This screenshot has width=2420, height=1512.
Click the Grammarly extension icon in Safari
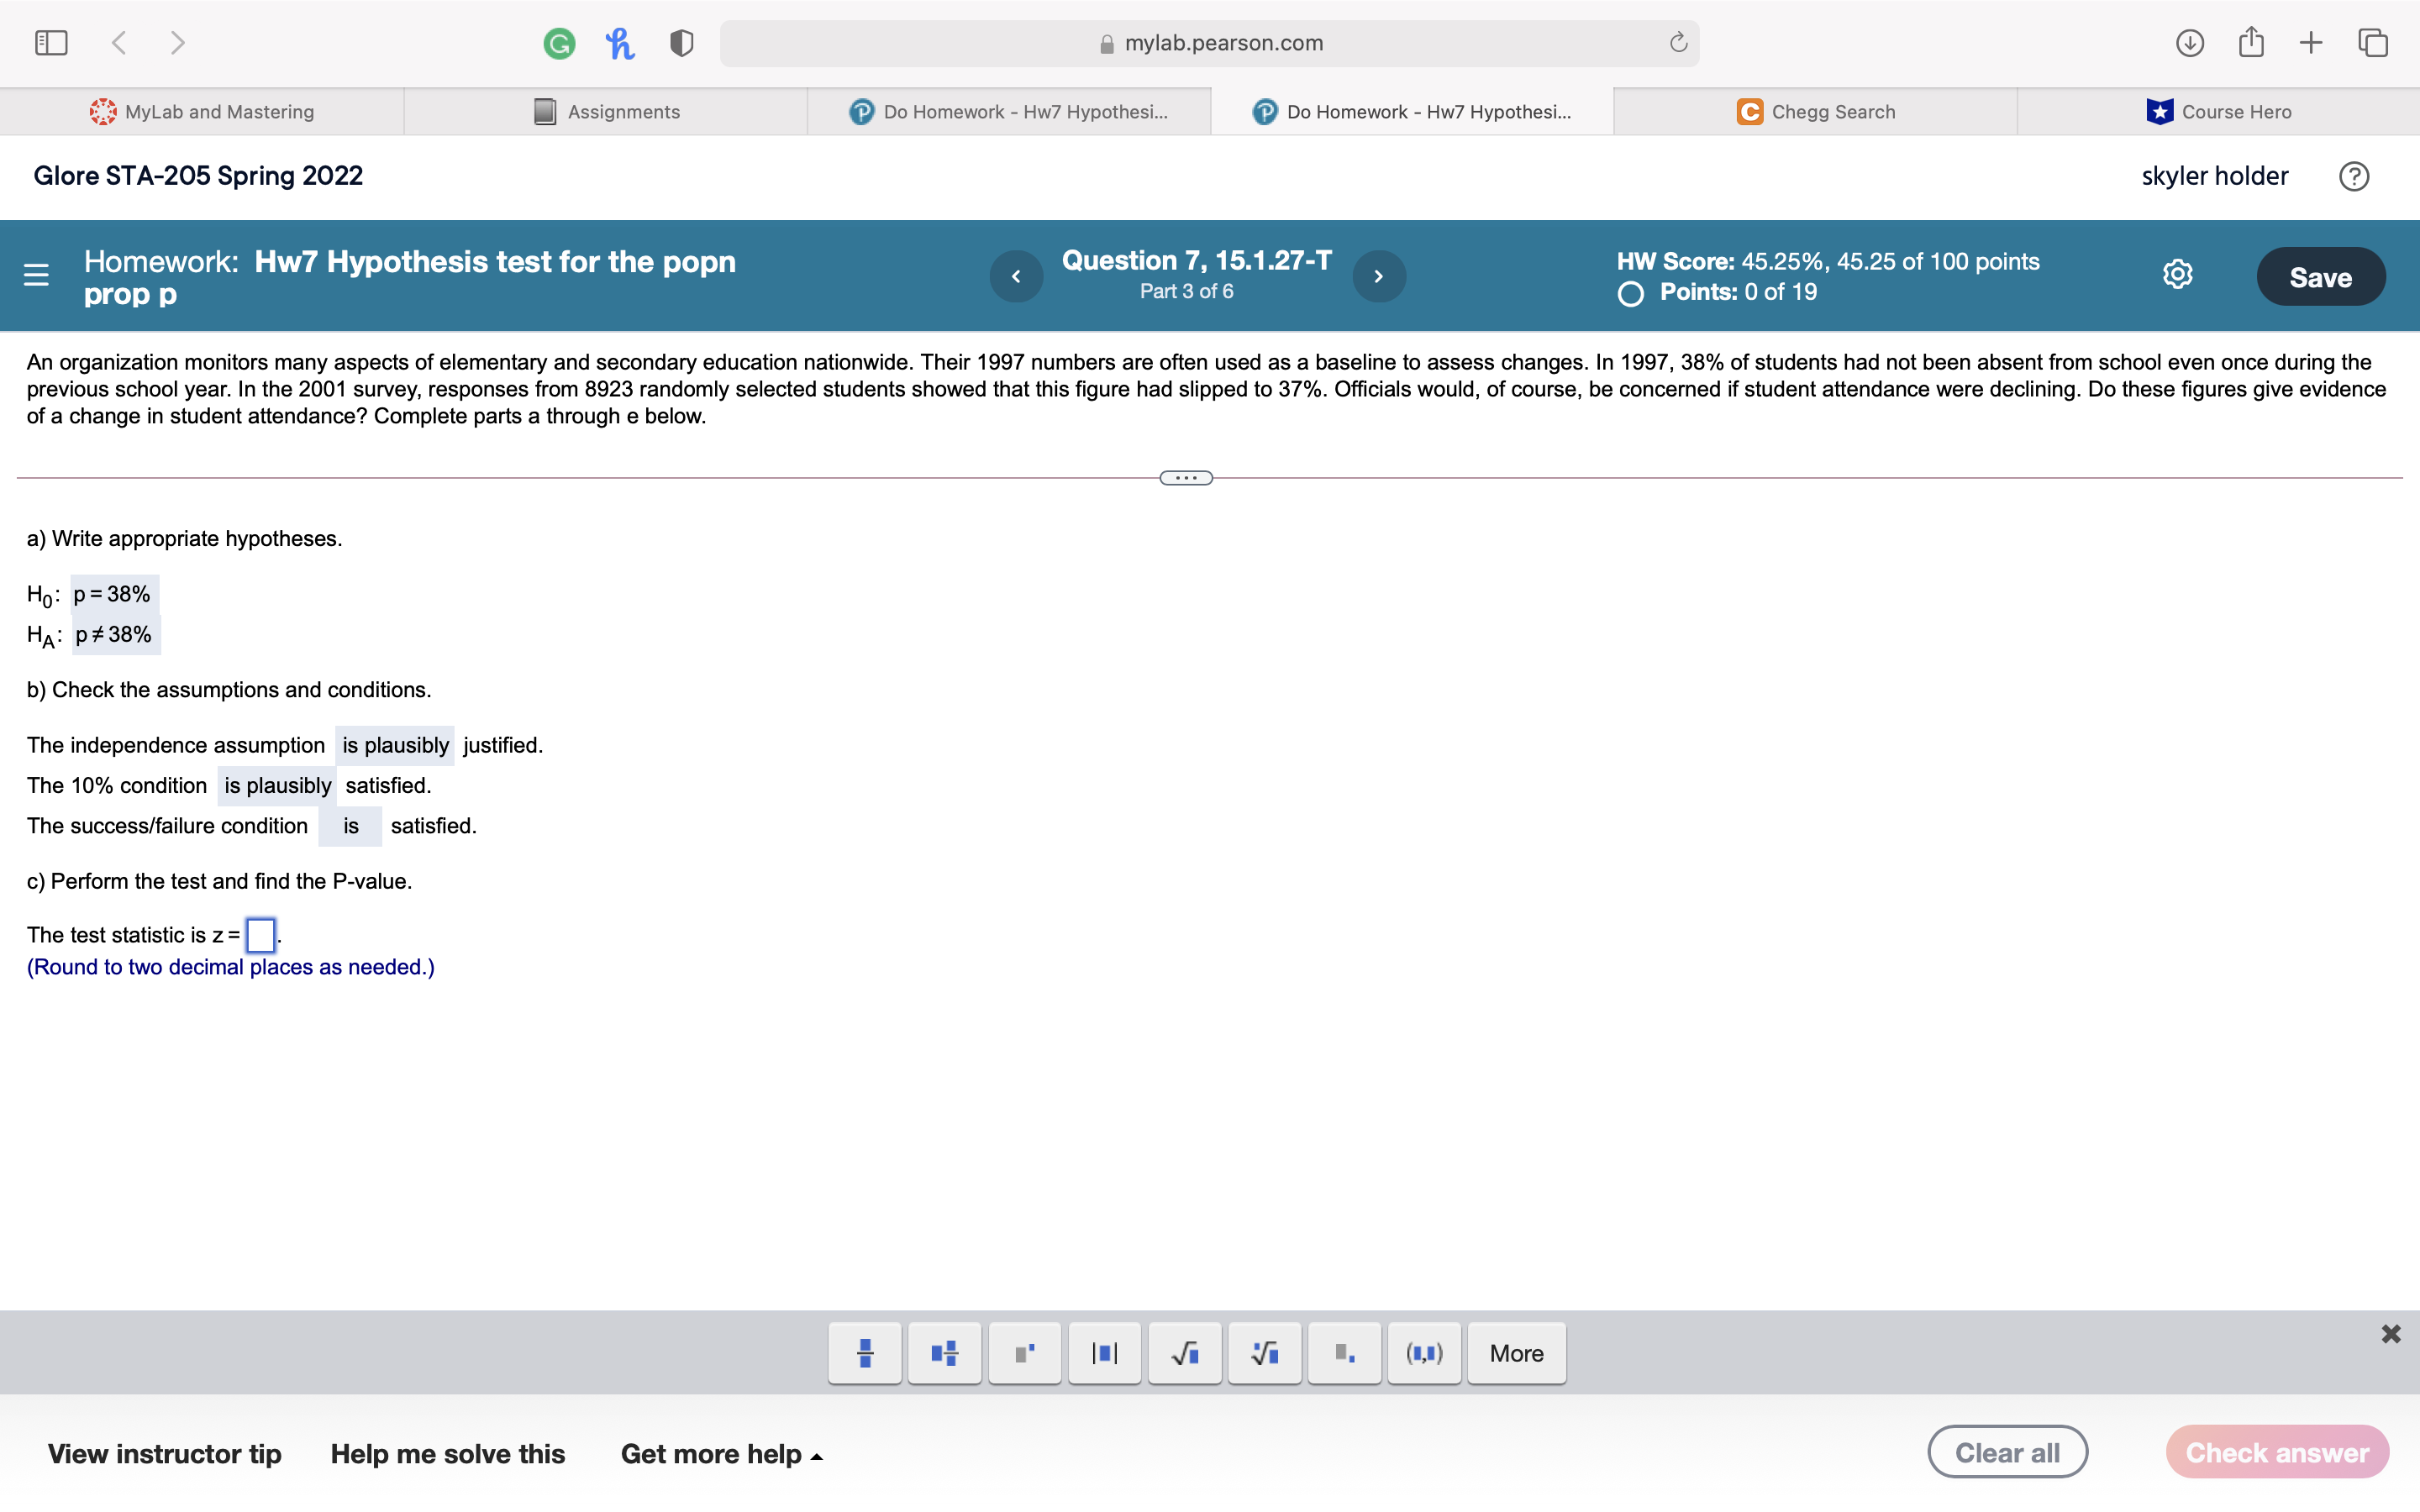coord(560,42)
